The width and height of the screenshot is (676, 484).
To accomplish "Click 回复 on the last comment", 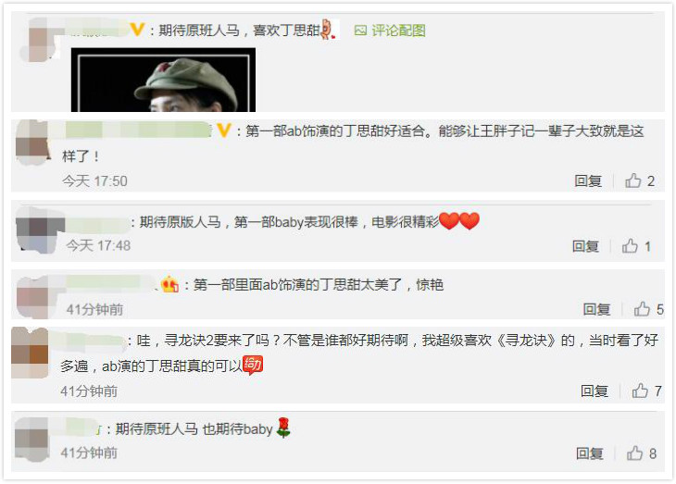I will pos(589,453).
